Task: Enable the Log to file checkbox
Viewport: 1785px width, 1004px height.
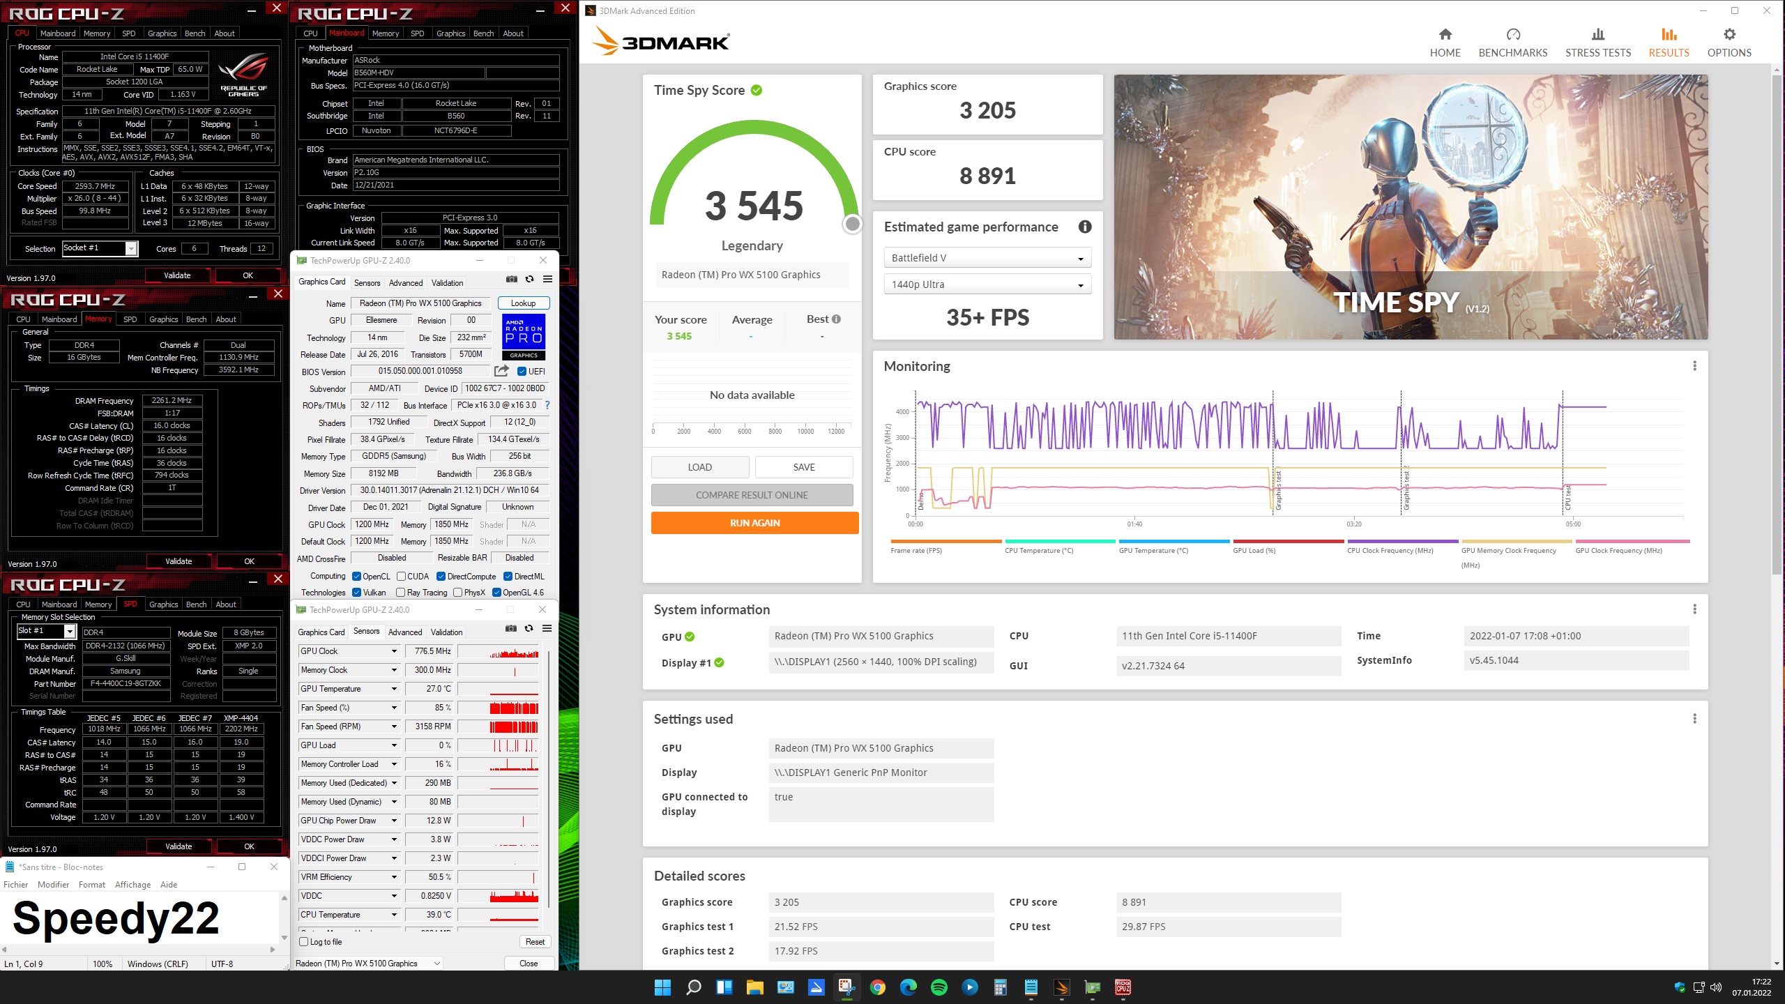Action: coord(303,942)
